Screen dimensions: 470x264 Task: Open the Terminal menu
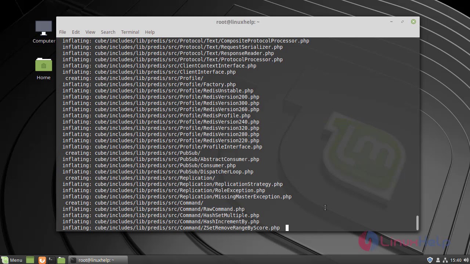[130, 32]
